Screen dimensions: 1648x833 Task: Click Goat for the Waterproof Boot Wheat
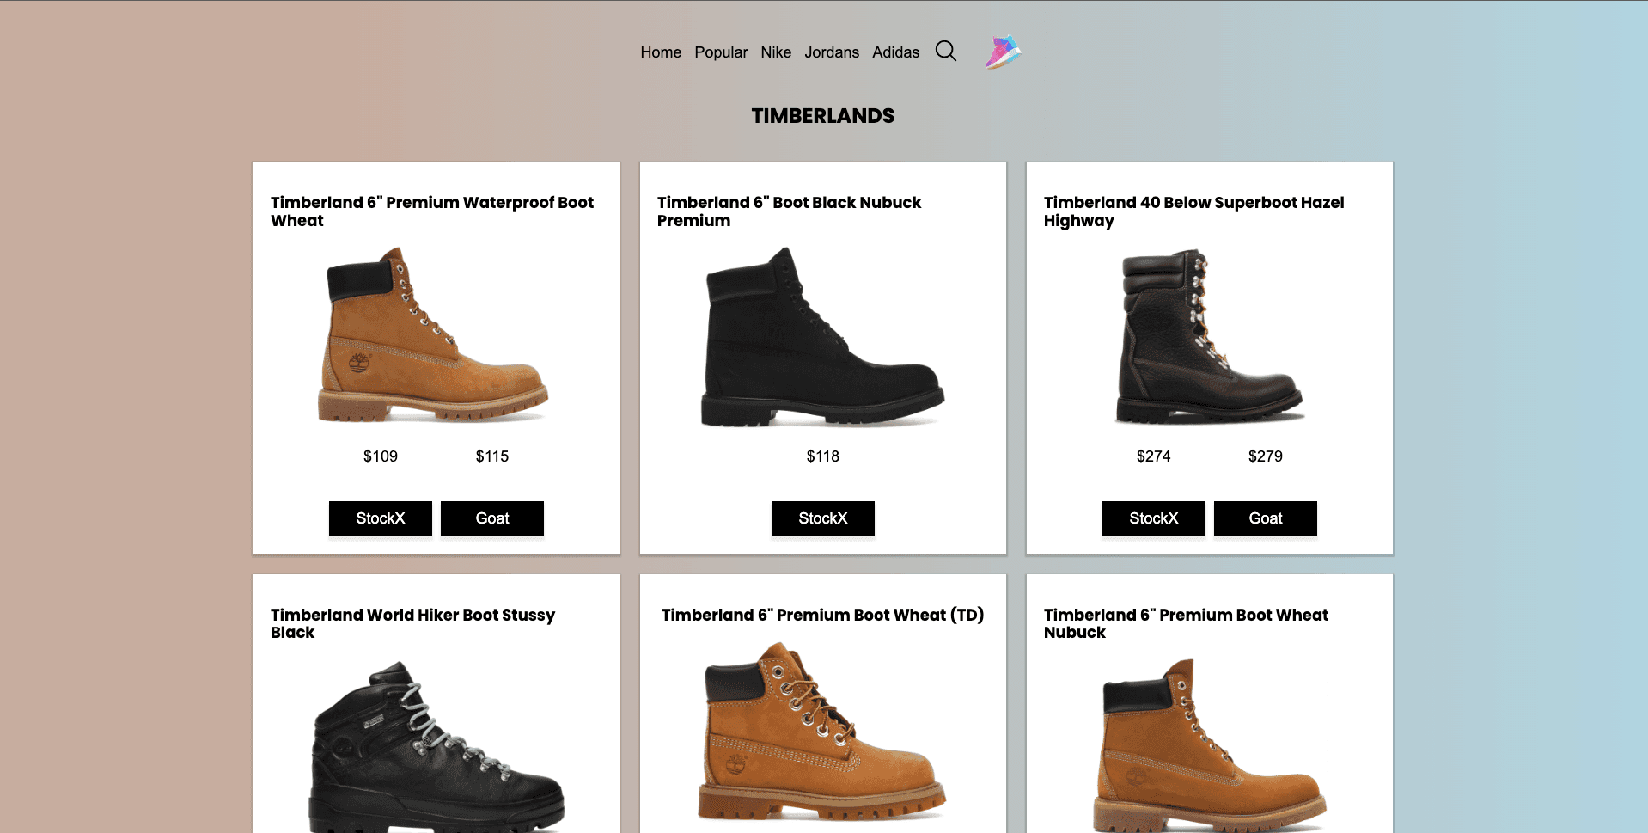[x=491, y=518]
